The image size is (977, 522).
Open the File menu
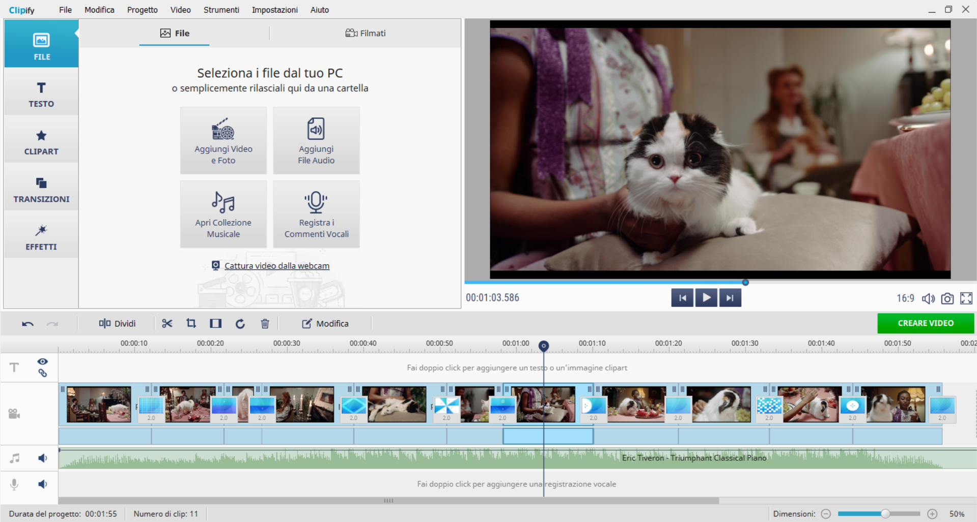pos(65,10)
